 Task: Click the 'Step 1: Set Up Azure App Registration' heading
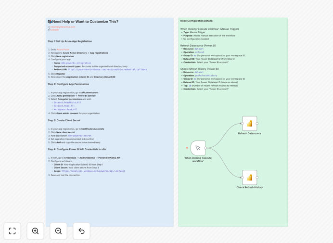pos(70,41)
